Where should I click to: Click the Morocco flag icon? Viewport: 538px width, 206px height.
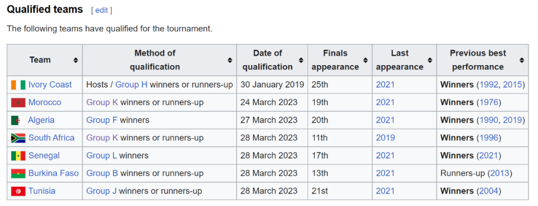tap(18, 103)
